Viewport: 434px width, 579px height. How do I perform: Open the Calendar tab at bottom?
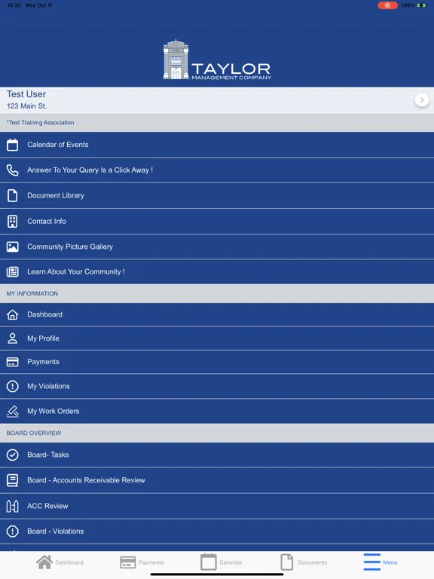coord(222,562)
